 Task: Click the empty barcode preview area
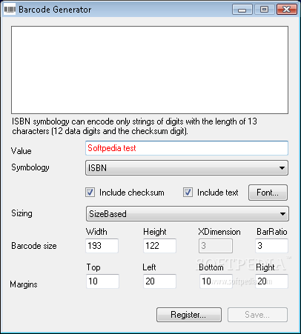pyautogui.click(x=150, y=70)
